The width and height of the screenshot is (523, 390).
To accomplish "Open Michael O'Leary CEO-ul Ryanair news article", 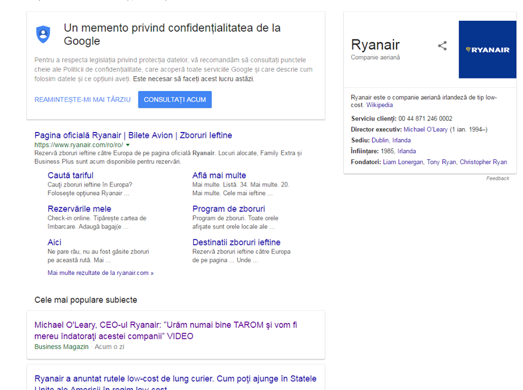I will [x=166, y=330].
